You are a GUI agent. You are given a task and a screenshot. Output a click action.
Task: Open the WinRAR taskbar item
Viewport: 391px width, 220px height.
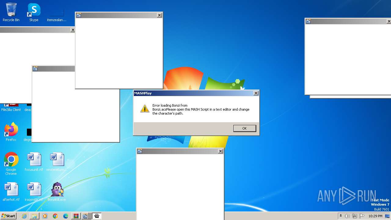click(76, 216)
